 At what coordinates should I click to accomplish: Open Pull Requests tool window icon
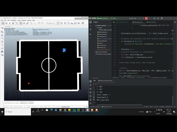[90, 29]
